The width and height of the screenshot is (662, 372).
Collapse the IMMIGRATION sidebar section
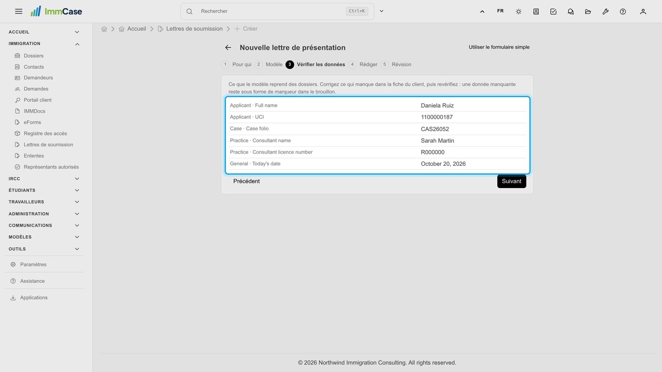tap(44, 44)
